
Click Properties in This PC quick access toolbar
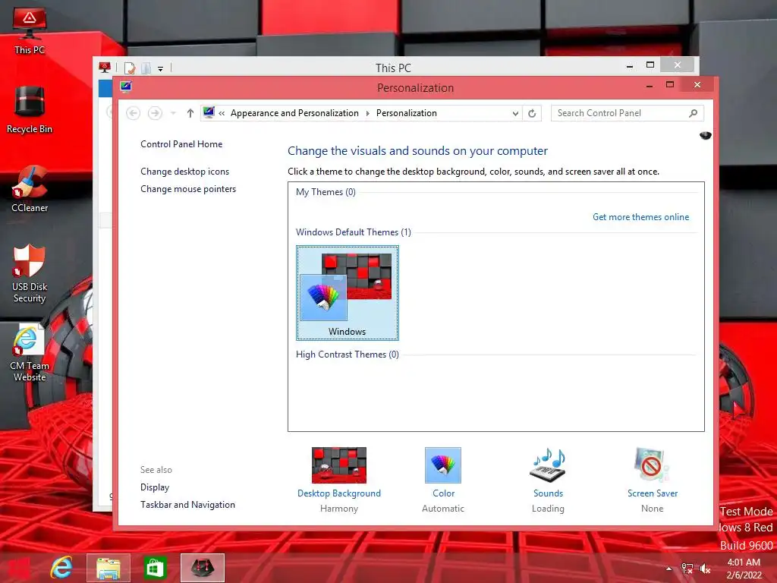pyautogui.click(x=130, y=68)
